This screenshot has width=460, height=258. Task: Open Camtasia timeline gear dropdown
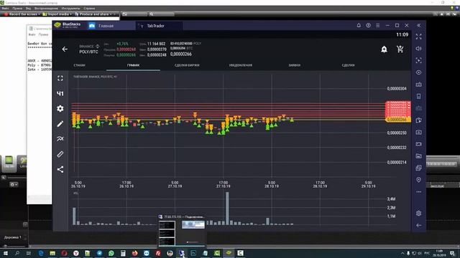(x=14, y=185)
